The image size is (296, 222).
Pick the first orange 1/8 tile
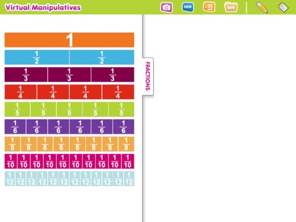coord(12,144)
